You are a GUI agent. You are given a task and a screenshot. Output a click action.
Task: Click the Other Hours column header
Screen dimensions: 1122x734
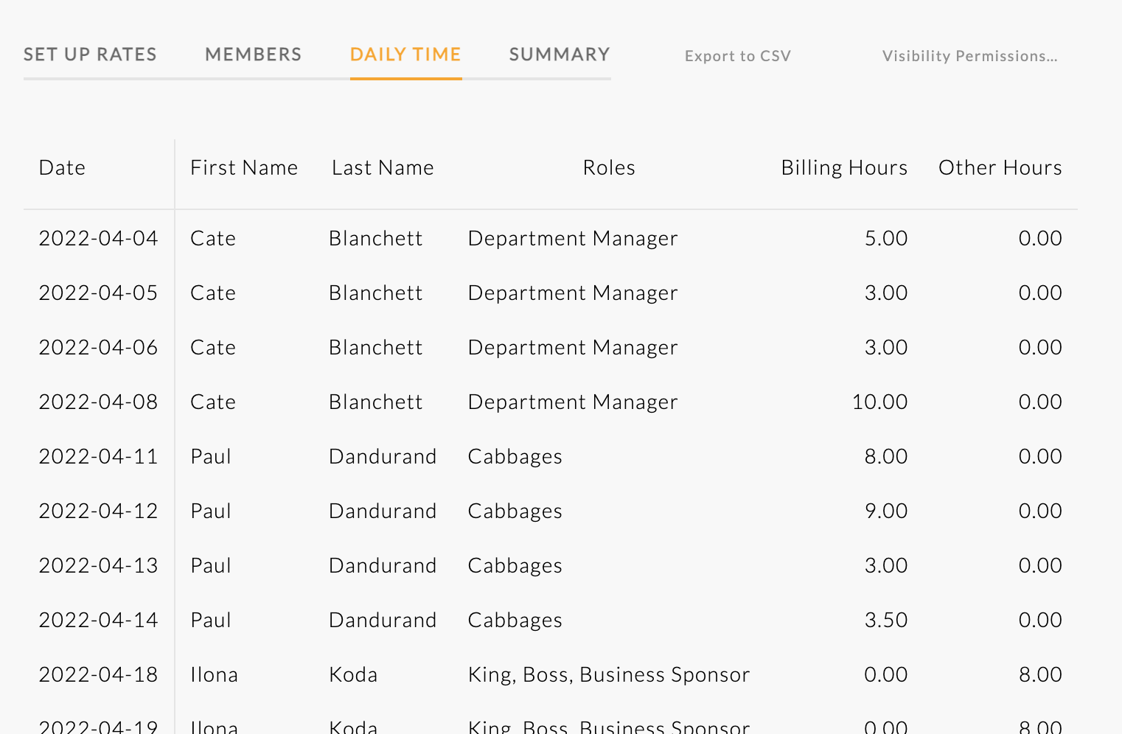pyautogui.click(x=1000, y=168)
